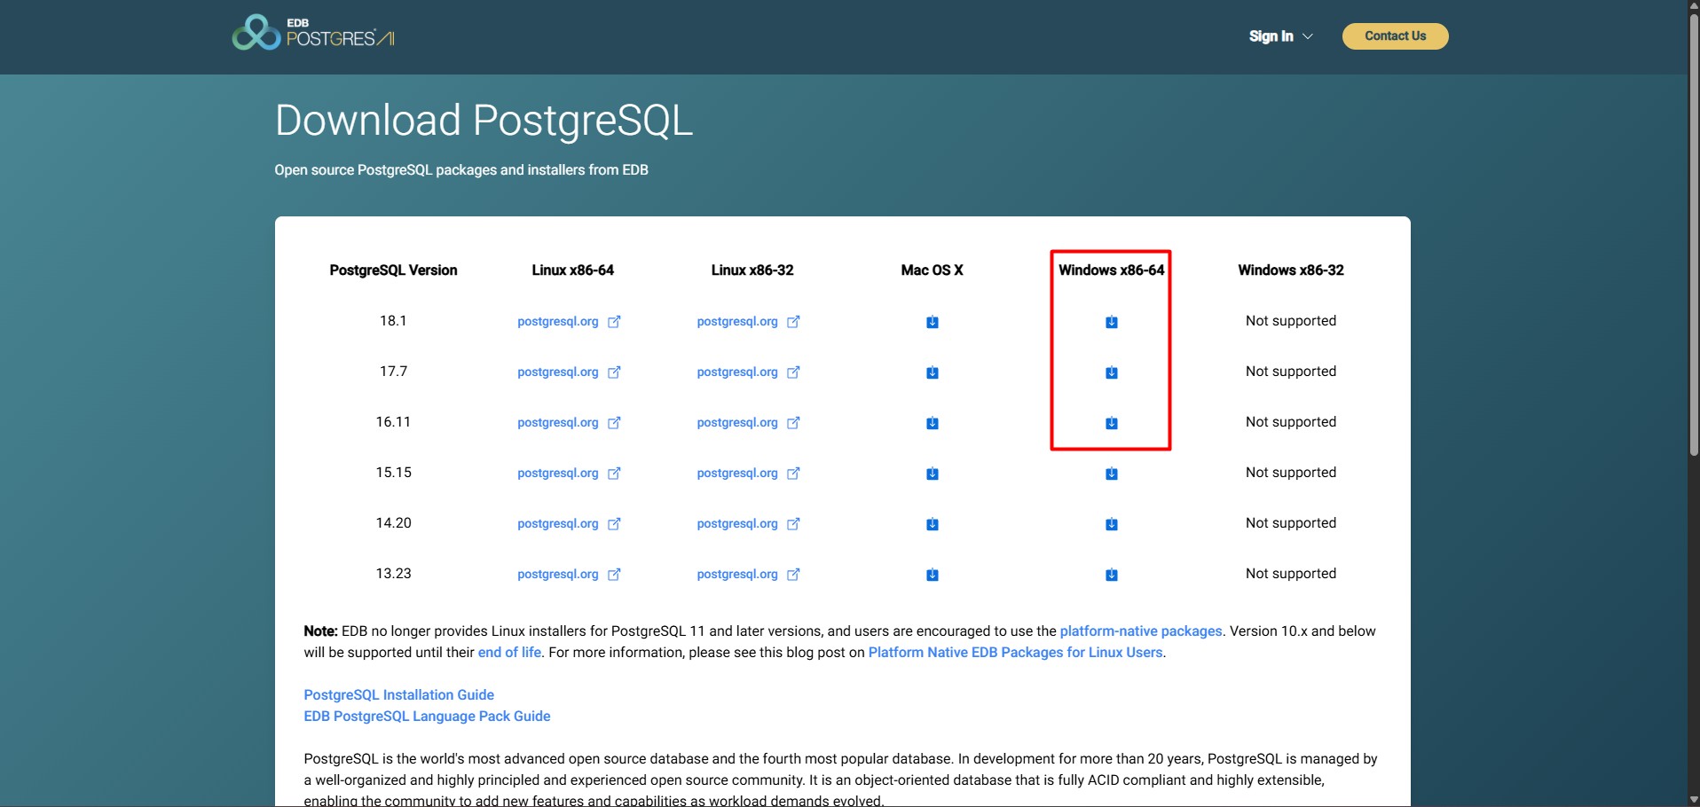Select version 17.7 text cell
This screenshot has width=1700, height=807.
point(393,371)
